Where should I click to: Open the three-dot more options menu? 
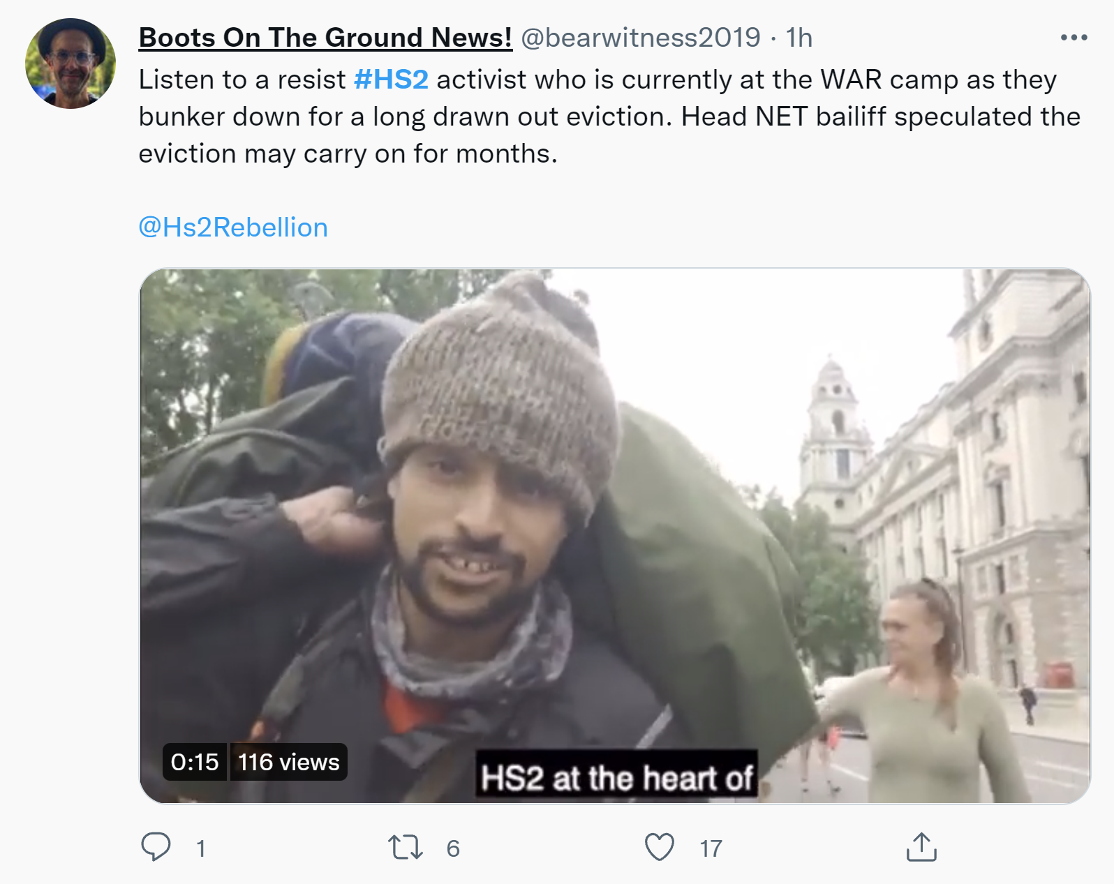[x=1074, y=38]
